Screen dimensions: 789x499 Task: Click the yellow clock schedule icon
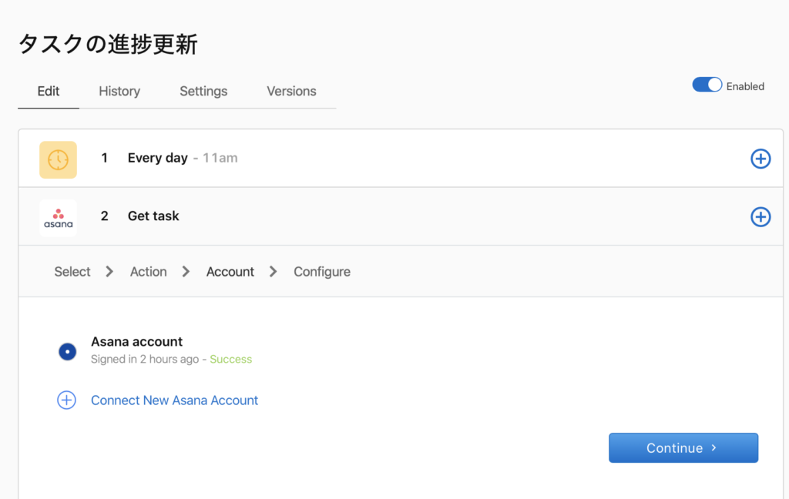pos(58,159)
